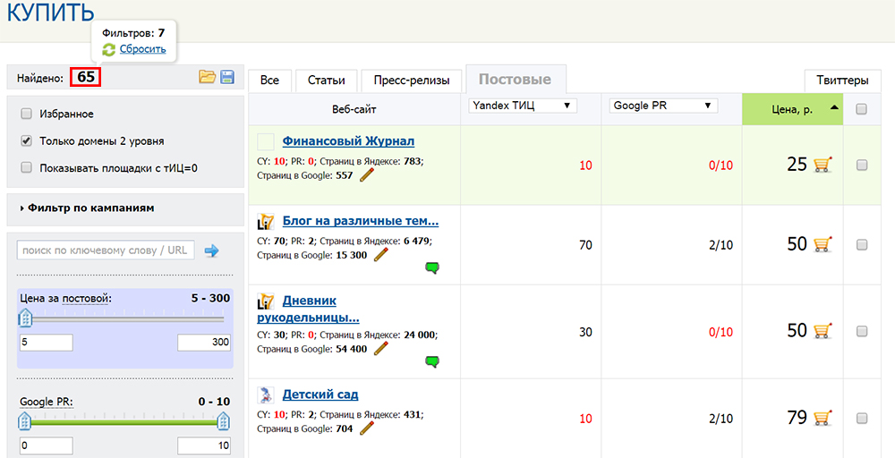The image size is (895, 458).
Task: Open saved filters folder icon
Action: click(207, 78)
